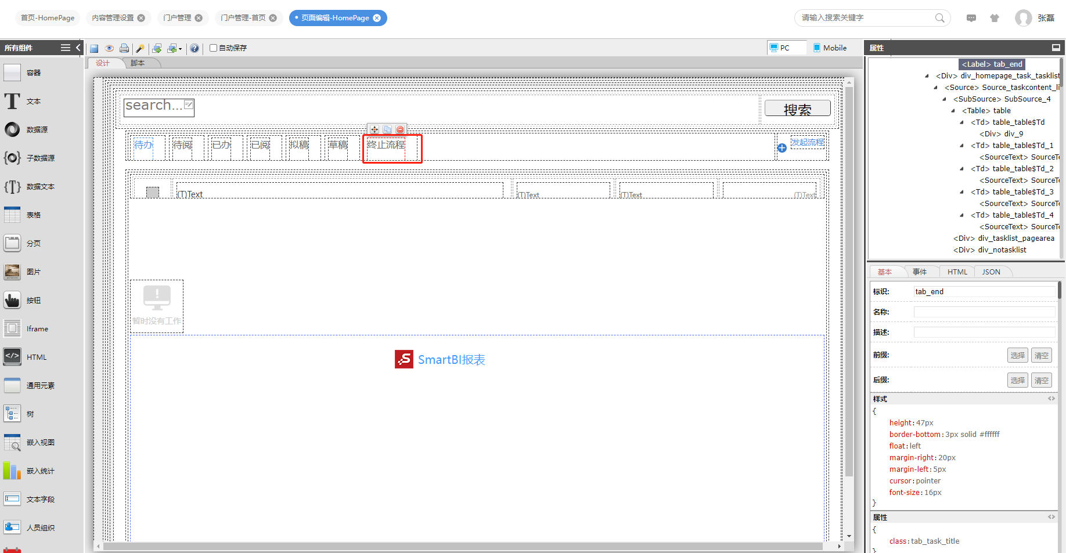Collapse the 所有组件 sidebar panel
This screenshot has height=553, width=1066.
point(78,48)
